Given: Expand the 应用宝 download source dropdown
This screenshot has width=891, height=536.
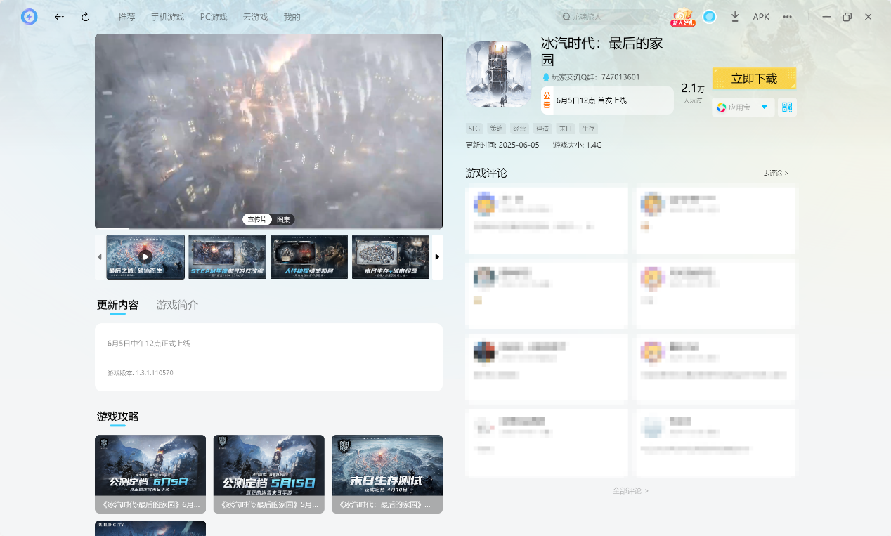Looking at the screenshot, I should coord(743,107).
